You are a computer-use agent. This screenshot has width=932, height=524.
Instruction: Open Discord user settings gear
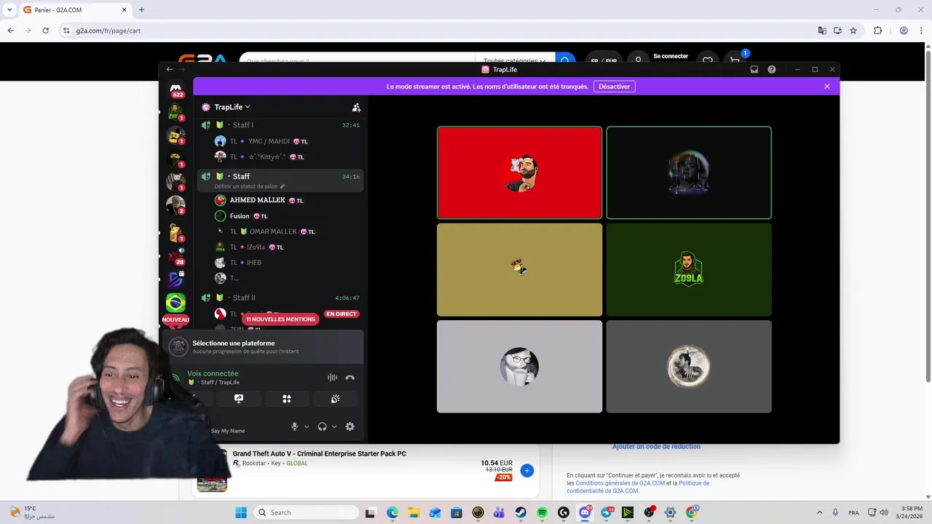pyautogui.click(x=349, y=426)
